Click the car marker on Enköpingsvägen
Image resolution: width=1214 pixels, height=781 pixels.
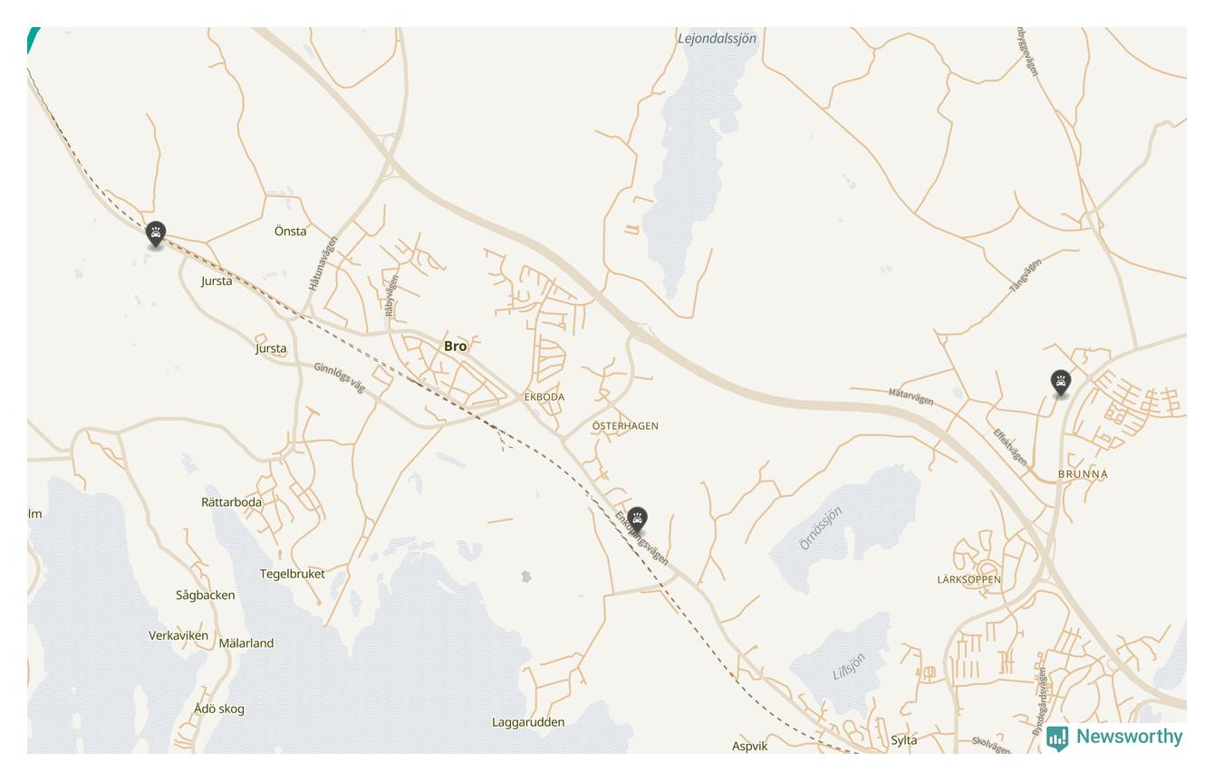click(x=638, y=519)
